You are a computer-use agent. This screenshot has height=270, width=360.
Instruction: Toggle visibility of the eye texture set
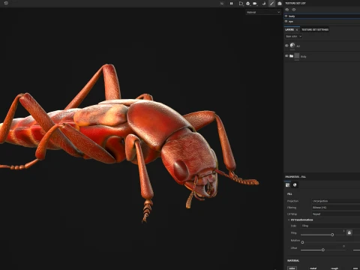(286, 22)
